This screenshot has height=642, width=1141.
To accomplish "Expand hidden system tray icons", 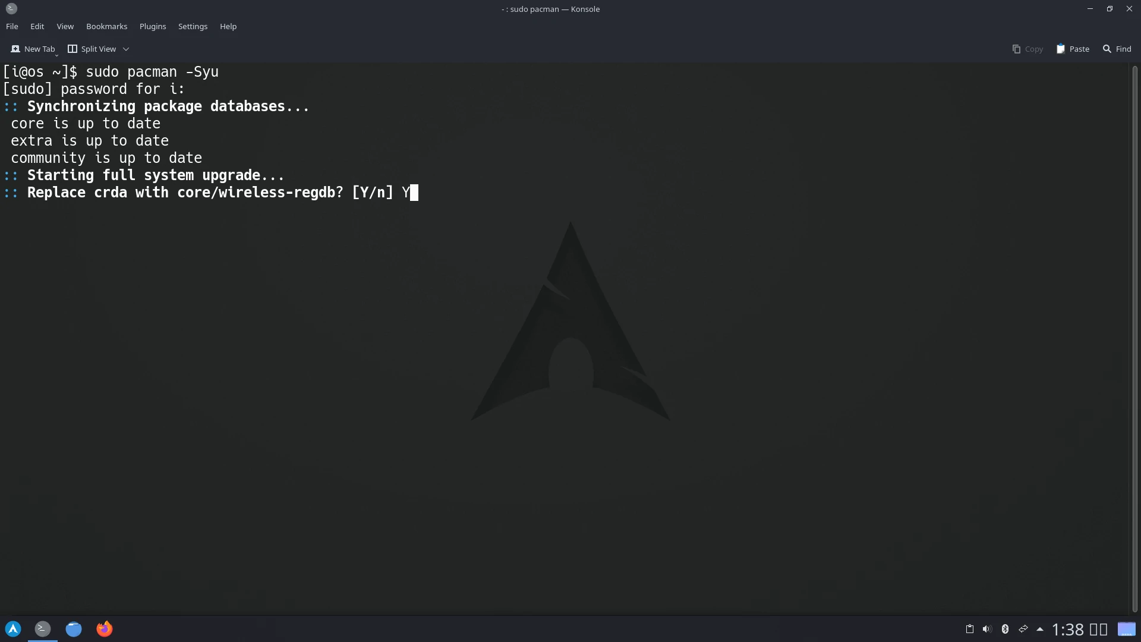I will (1040, 629).
